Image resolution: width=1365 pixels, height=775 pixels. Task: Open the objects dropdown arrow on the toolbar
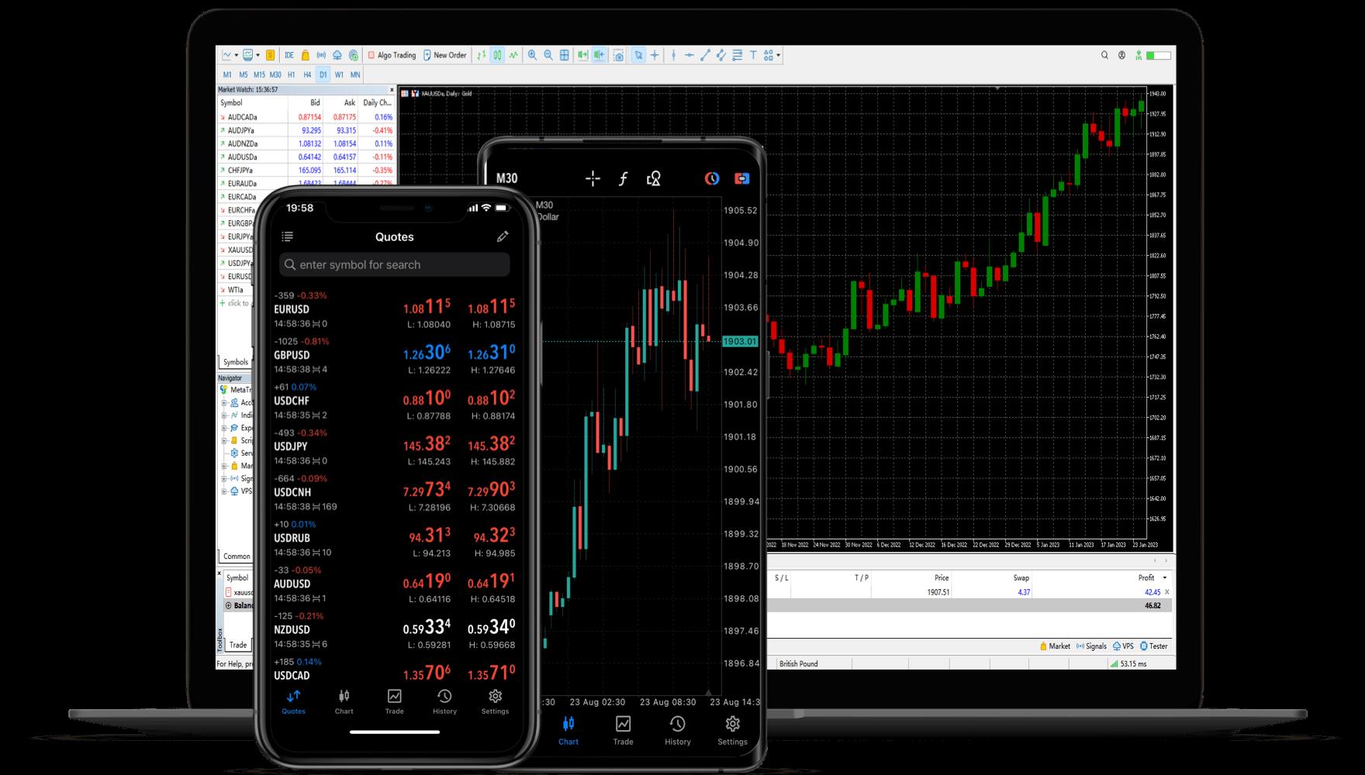coord(778,55)
